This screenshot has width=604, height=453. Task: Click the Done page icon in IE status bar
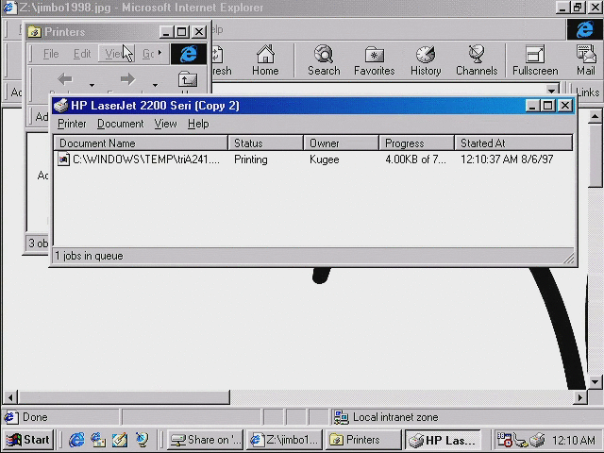pos(10,417)
